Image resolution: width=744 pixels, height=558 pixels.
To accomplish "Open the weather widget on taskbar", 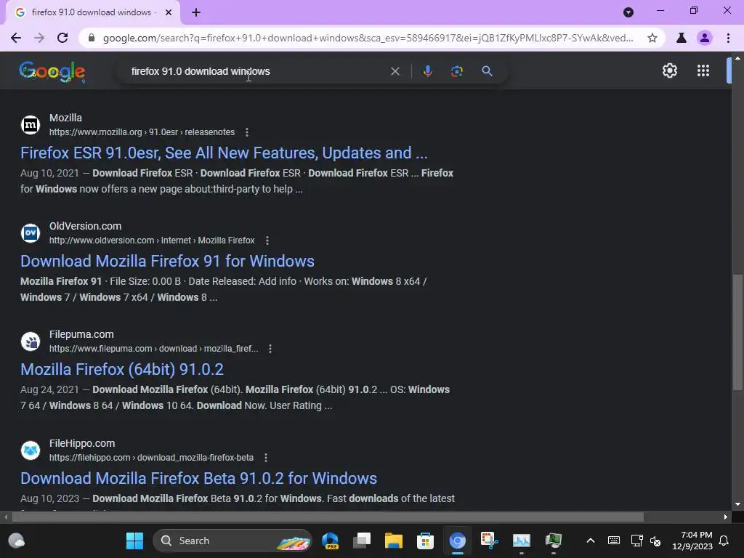I will pos(17,541).
